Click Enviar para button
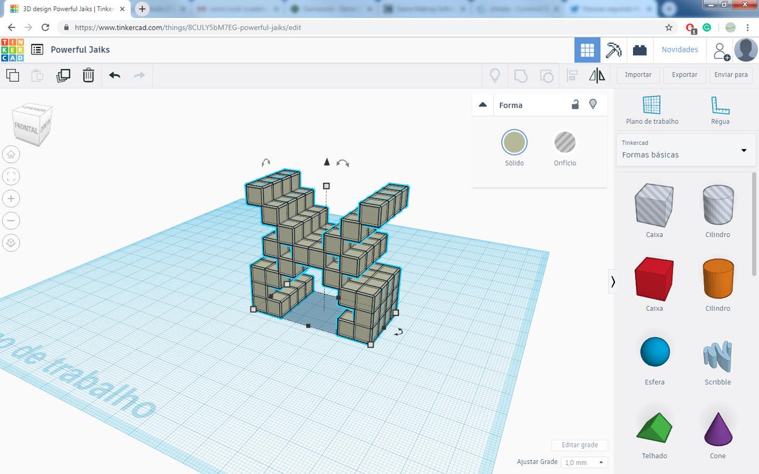This screenshot has width=759, height=474. [x=731, y=75]
